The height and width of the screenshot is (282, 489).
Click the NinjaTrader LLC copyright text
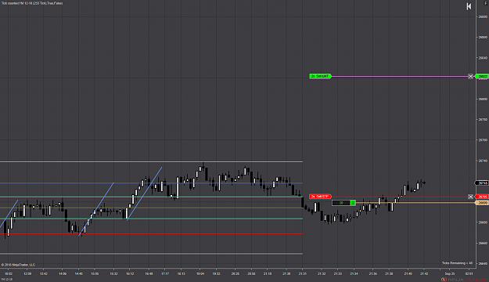(18, 265)
